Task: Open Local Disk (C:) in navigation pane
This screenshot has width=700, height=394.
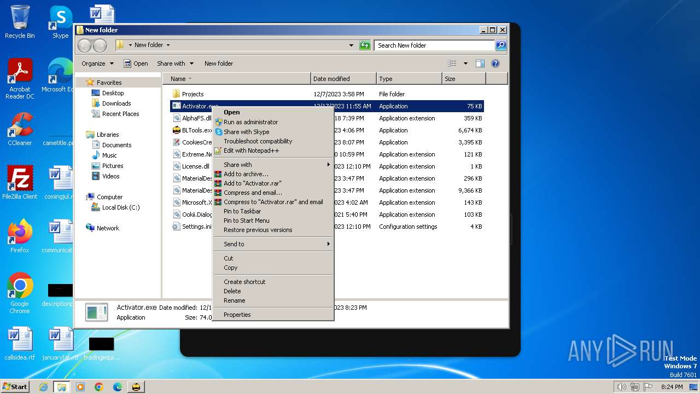Action: click(x=120, y=207)
